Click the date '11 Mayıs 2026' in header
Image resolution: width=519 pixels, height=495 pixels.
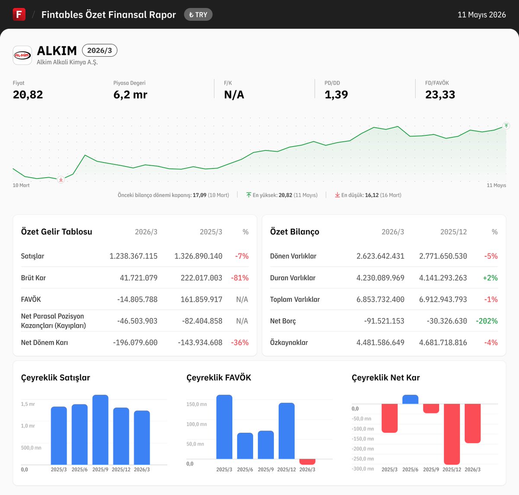[x=482, y=15]
